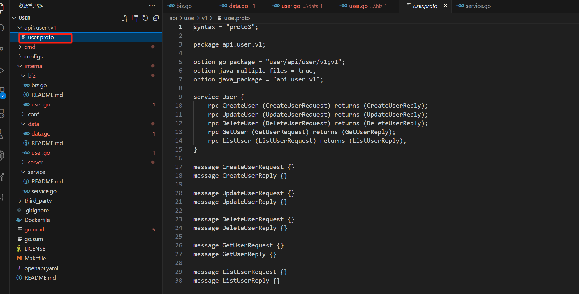
Task: Place cursor on 'syntax = "proto3";' line
Action: (x=226, y=27)
